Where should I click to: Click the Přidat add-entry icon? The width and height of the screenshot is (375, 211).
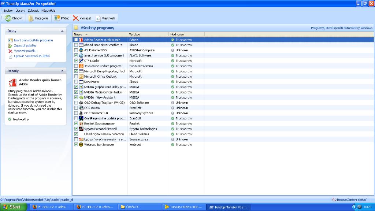[57, 18]
